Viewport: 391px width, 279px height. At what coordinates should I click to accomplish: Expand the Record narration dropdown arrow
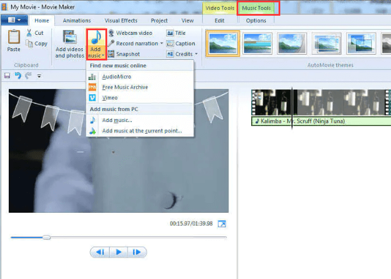click(161, 44)
